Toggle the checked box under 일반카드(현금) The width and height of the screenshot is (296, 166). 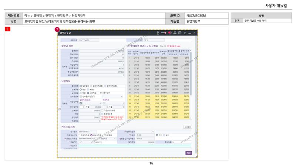point(81,103)
